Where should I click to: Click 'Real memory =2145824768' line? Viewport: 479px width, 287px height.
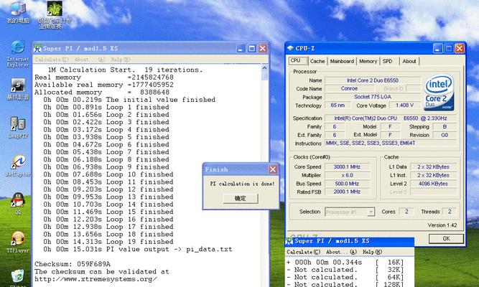pos(104,77)
